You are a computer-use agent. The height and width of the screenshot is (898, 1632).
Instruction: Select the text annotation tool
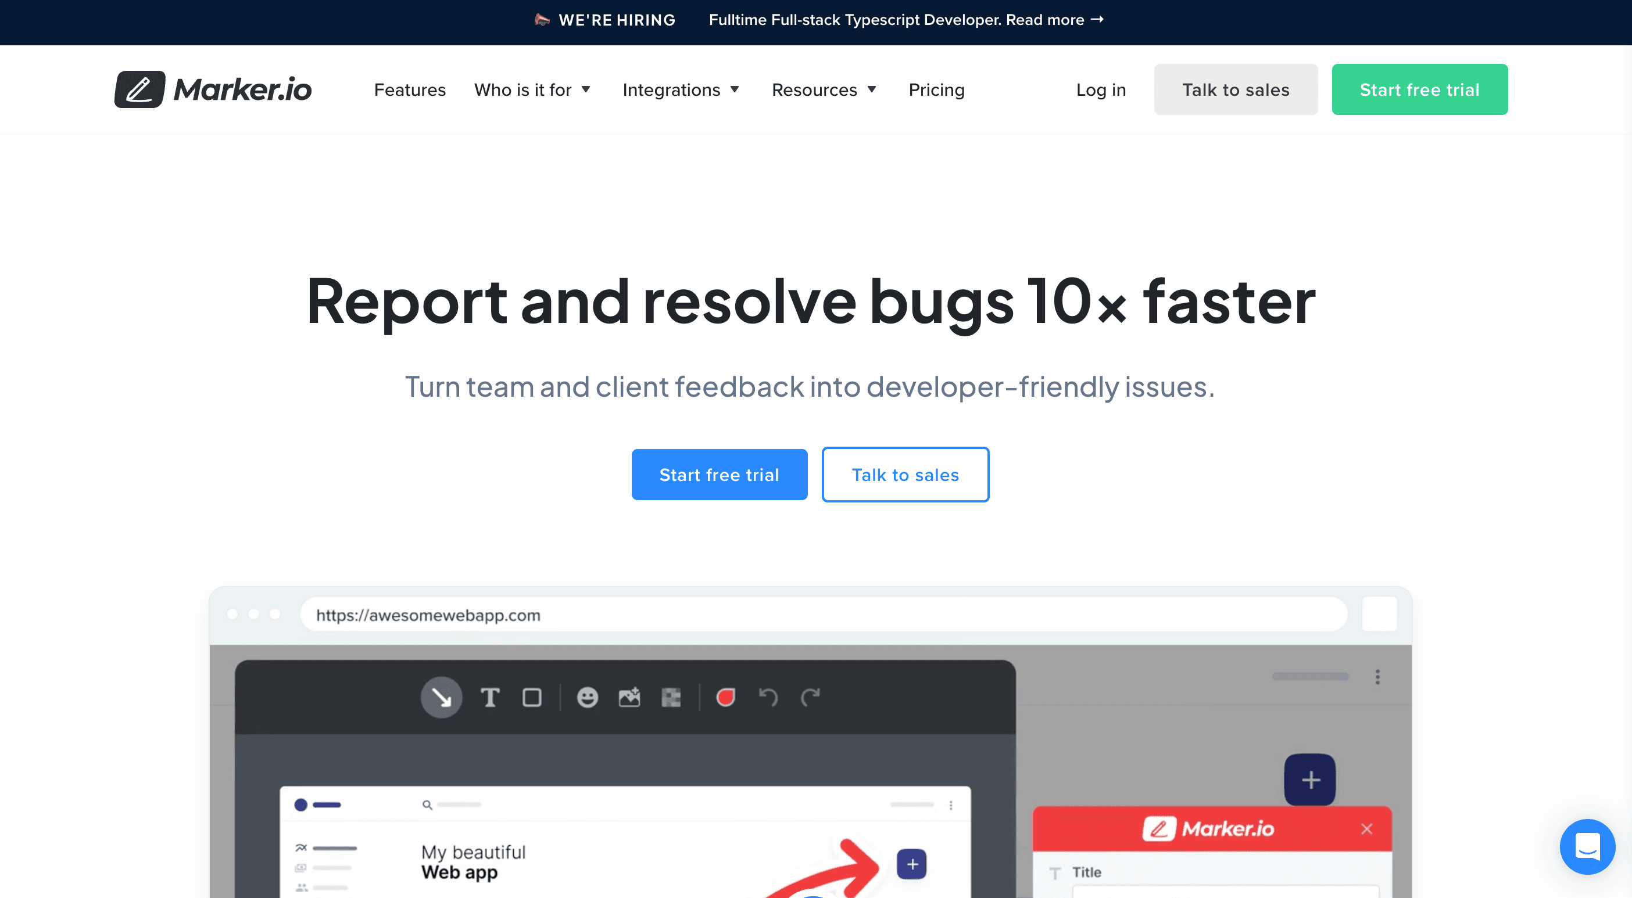pos(490,697)
